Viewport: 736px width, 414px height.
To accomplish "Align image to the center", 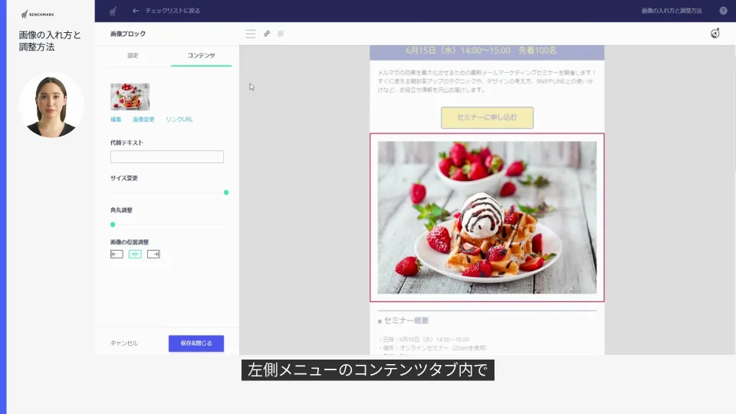I will pyautogui.click(x=135, y=254).
